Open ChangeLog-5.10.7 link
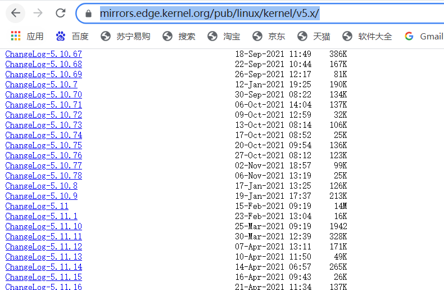The width and height of the screenshot is (444, 290). (x=42, y=84)
